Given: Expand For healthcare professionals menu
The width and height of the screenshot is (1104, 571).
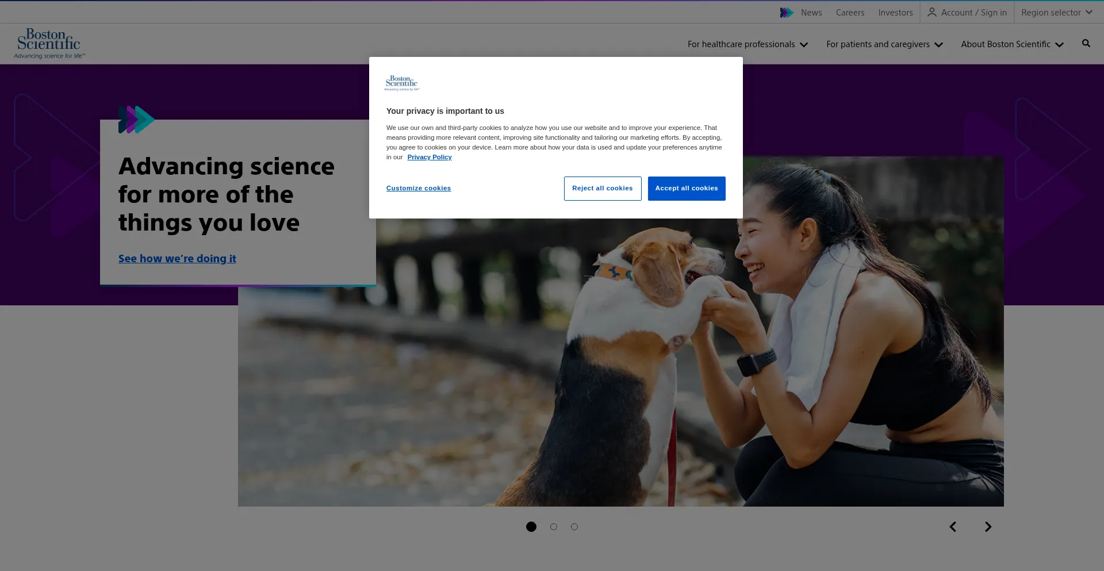Looking at the screenshot, I should 747,44.
